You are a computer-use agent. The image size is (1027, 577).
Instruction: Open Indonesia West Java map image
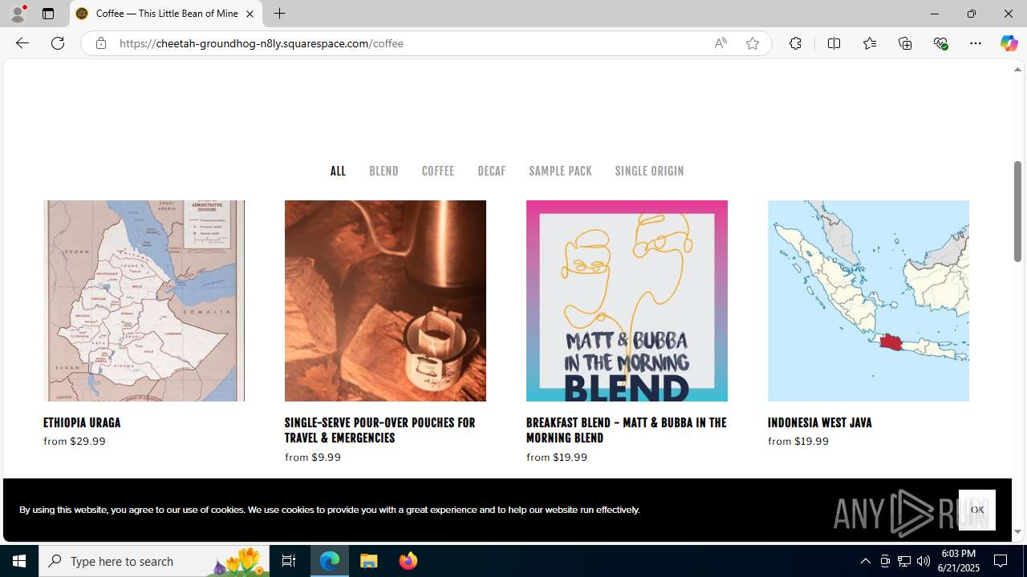pyautogui.click(x=868, y=301)
